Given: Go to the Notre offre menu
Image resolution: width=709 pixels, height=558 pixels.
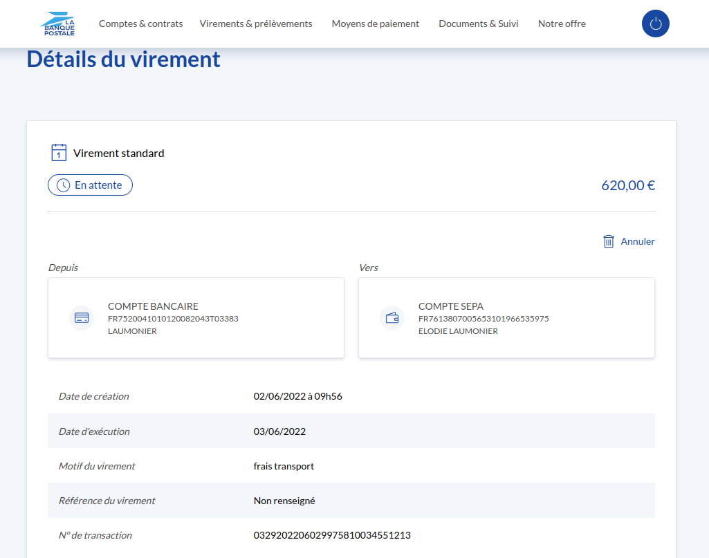Looking at the screenshot, I should pyautogui.click(x=562, y=24).
